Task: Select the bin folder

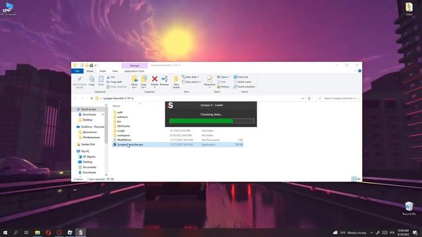Action: click(x=119, y=122)
